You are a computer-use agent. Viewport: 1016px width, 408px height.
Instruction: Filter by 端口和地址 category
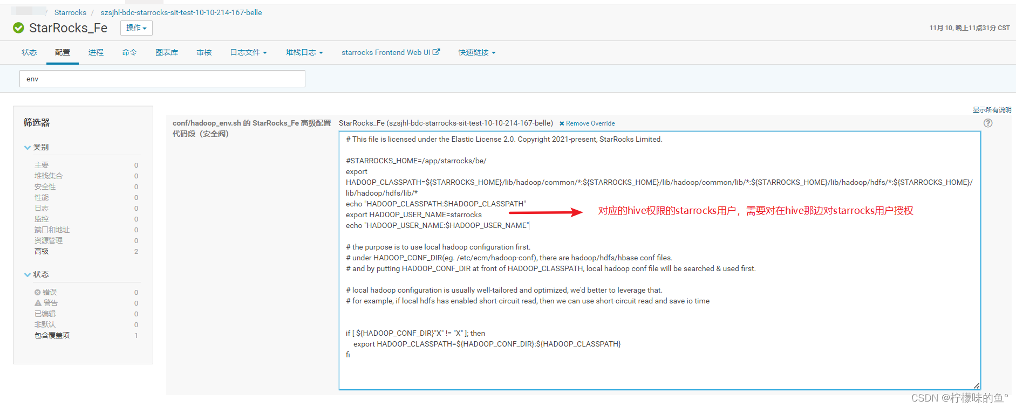[x=52, y=230]
